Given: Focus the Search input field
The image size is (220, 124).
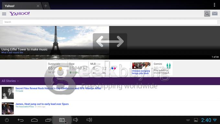Looking at the screenshot, I should (110, 22).
